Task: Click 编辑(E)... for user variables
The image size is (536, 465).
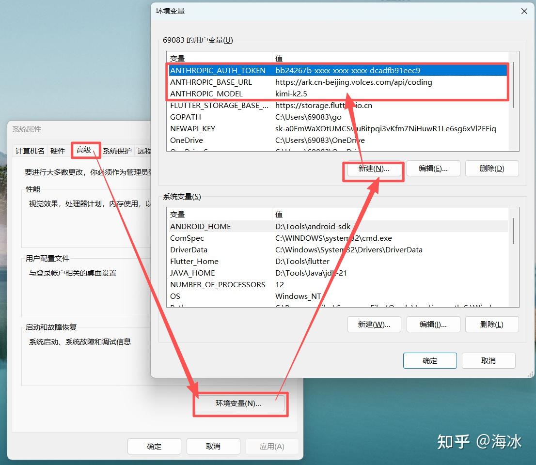Action: pyautogui.click(x=433, y=168)
